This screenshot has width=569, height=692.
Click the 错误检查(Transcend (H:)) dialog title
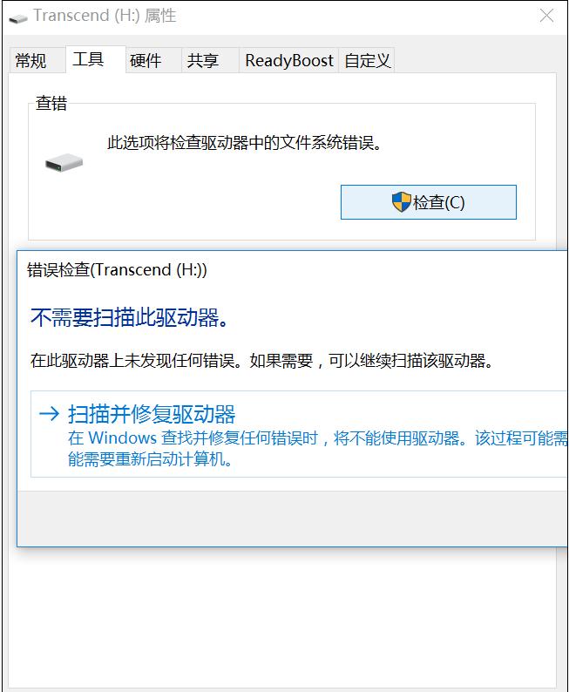coord(117,269)
